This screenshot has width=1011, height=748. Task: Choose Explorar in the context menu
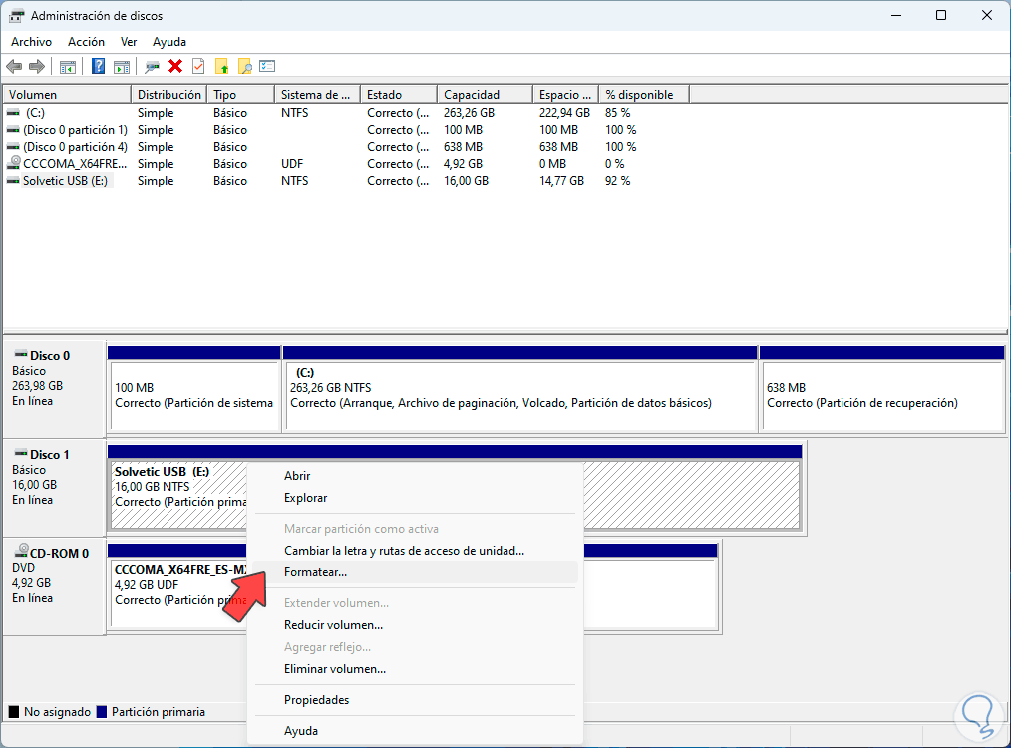tap(416, 498)
